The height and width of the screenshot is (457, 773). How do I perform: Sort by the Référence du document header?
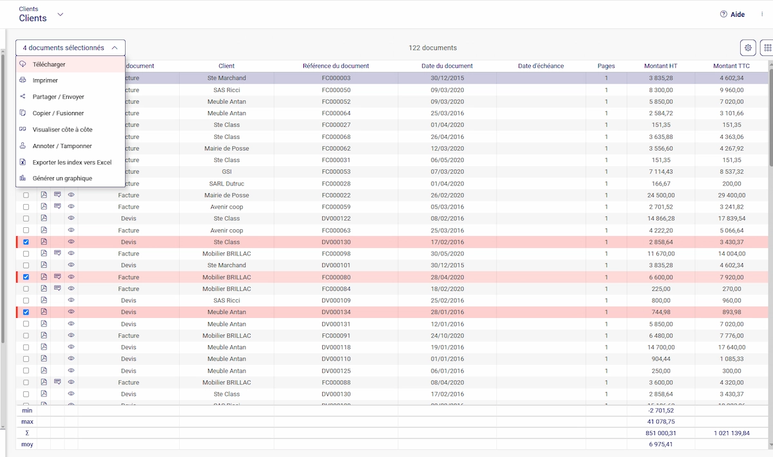[x=336, y=66]
